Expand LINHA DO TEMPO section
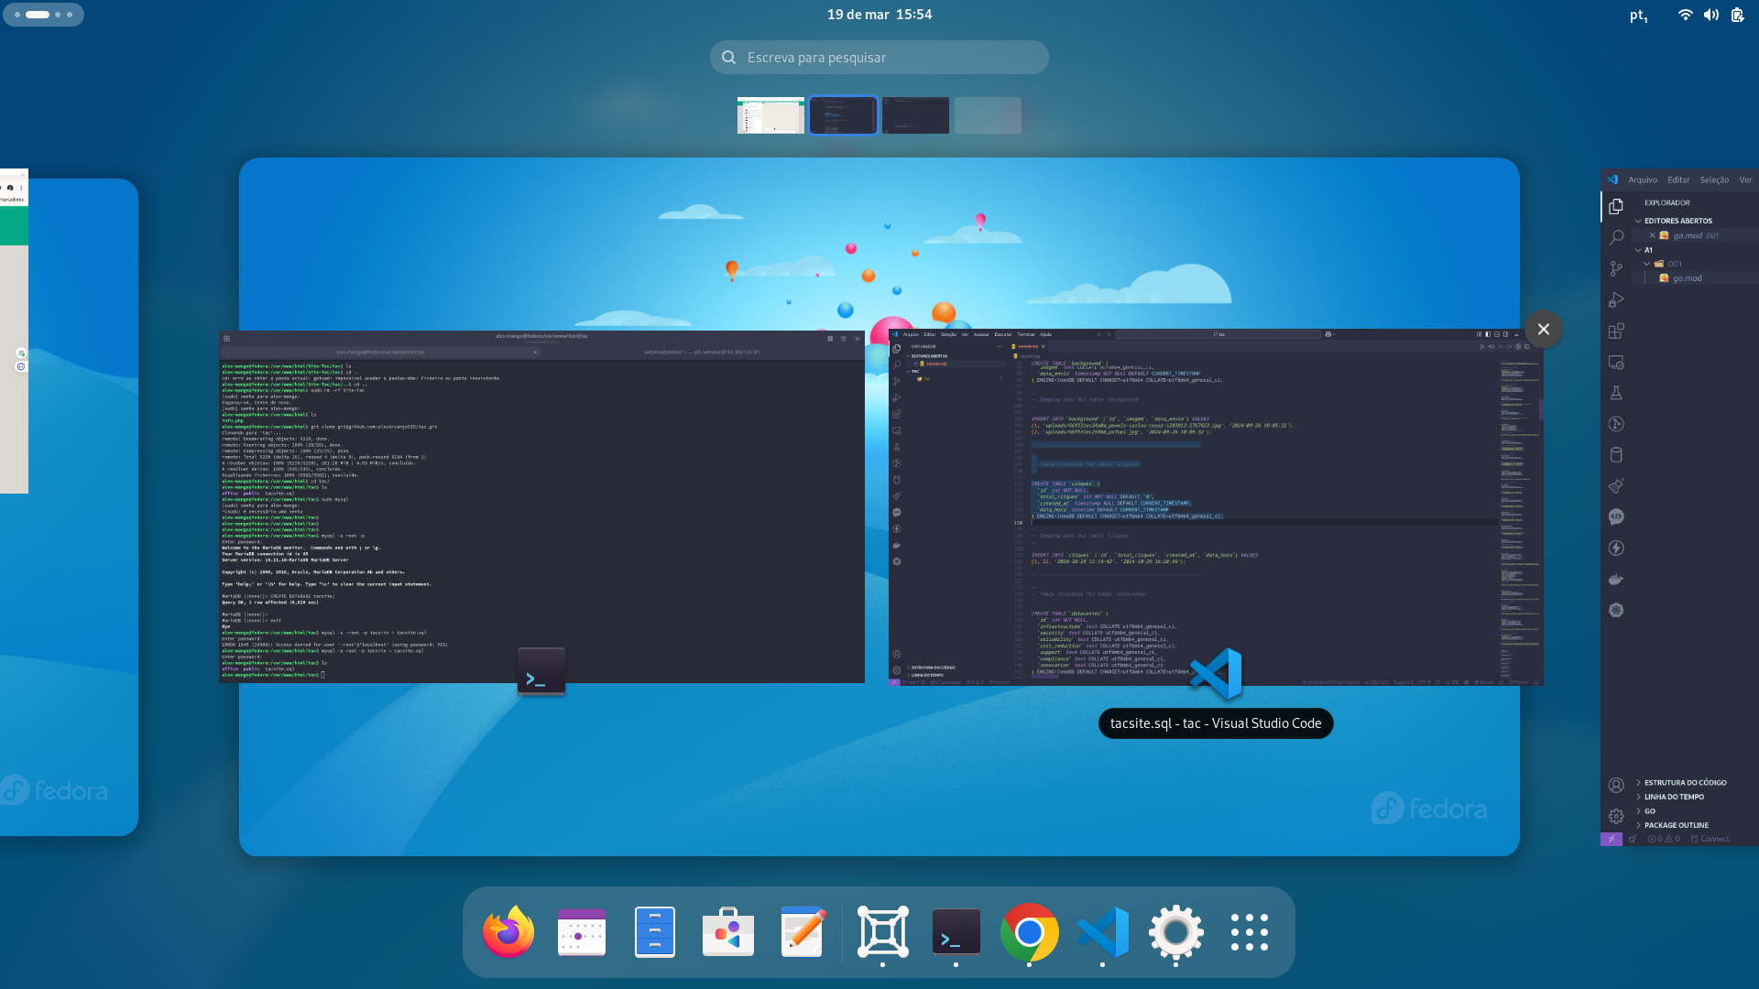Viewport: 1759px width, 989px height. [x=1674, y=797]
